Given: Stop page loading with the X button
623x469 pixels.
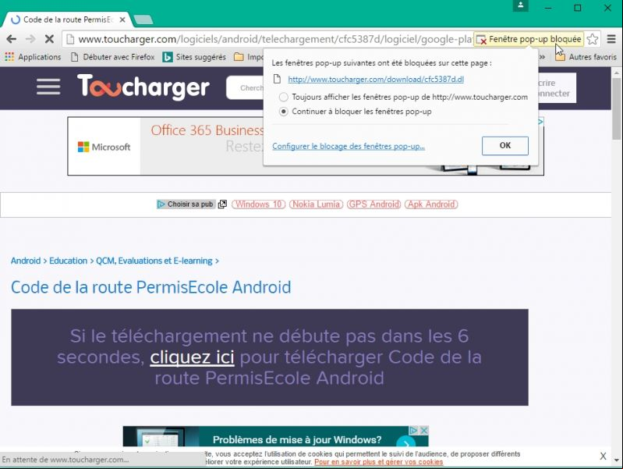Looking at the screenshot, I should point(49,39).
